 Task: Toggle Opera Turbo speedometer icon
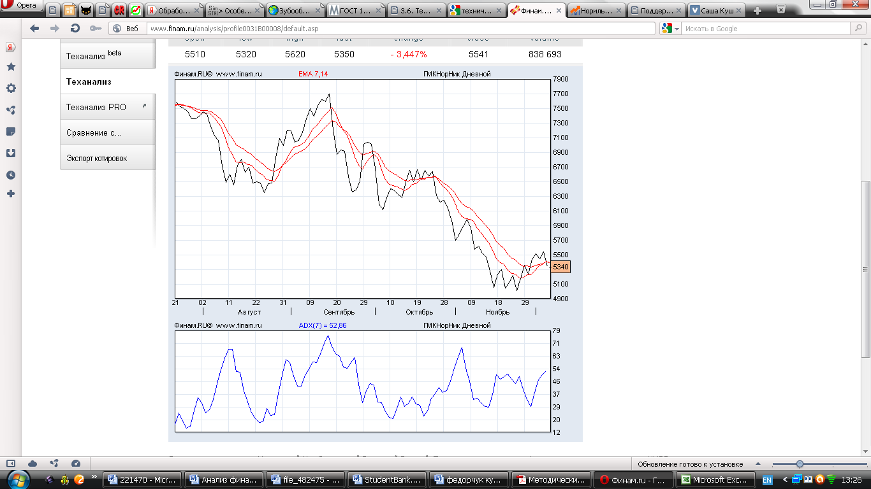point(76,464)
